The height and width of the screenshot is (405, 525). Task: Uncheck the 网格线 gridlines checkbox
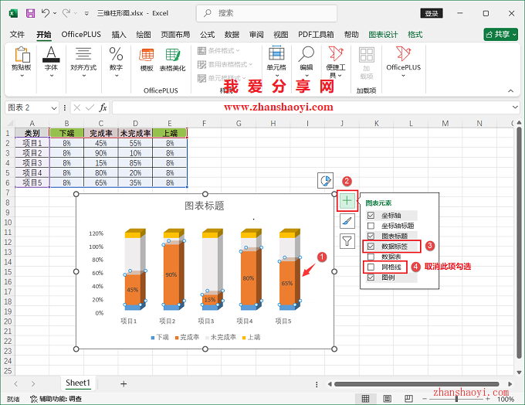[371, 267]
